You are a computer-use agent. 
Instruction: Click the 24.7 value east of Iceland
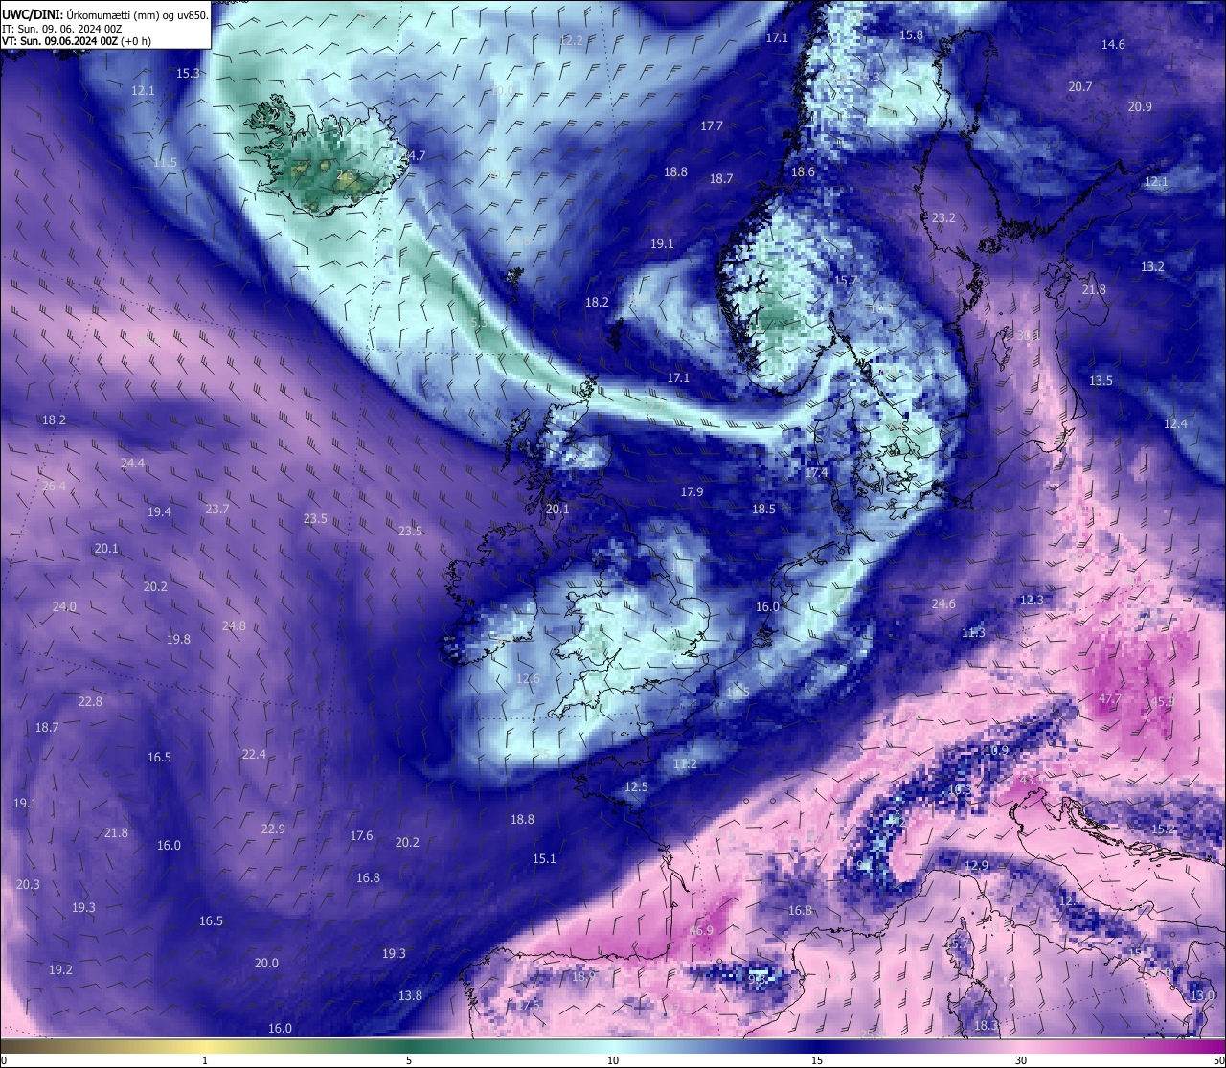coord(414,155)
